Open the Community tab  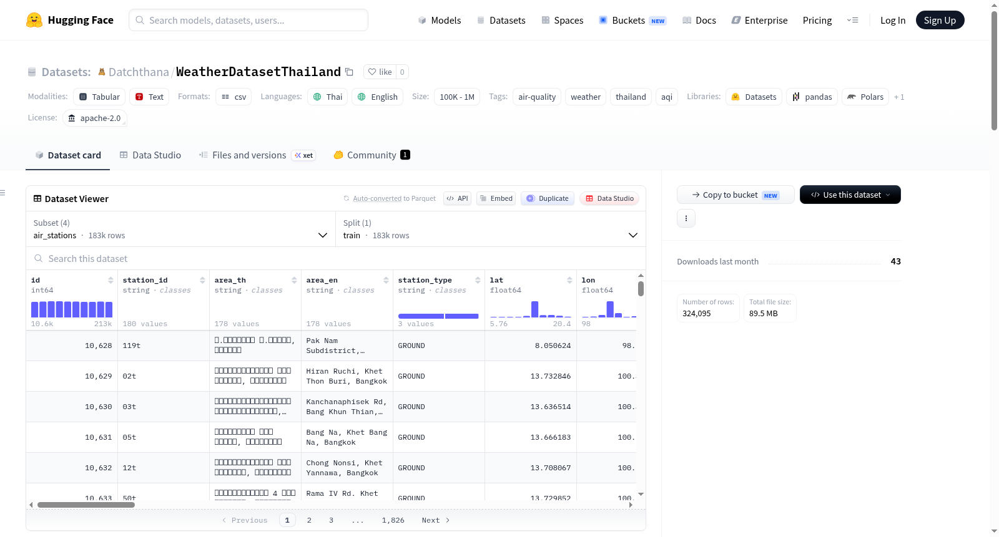coord(372,155)
